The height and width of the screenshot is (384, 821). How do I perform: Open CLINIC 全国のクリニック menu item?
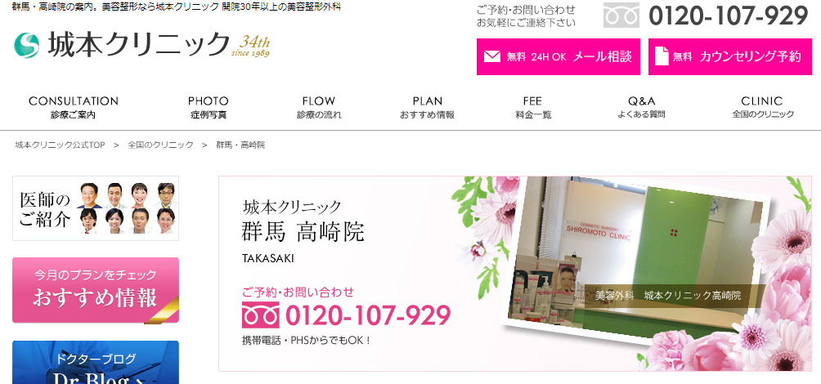click(762, 107)
